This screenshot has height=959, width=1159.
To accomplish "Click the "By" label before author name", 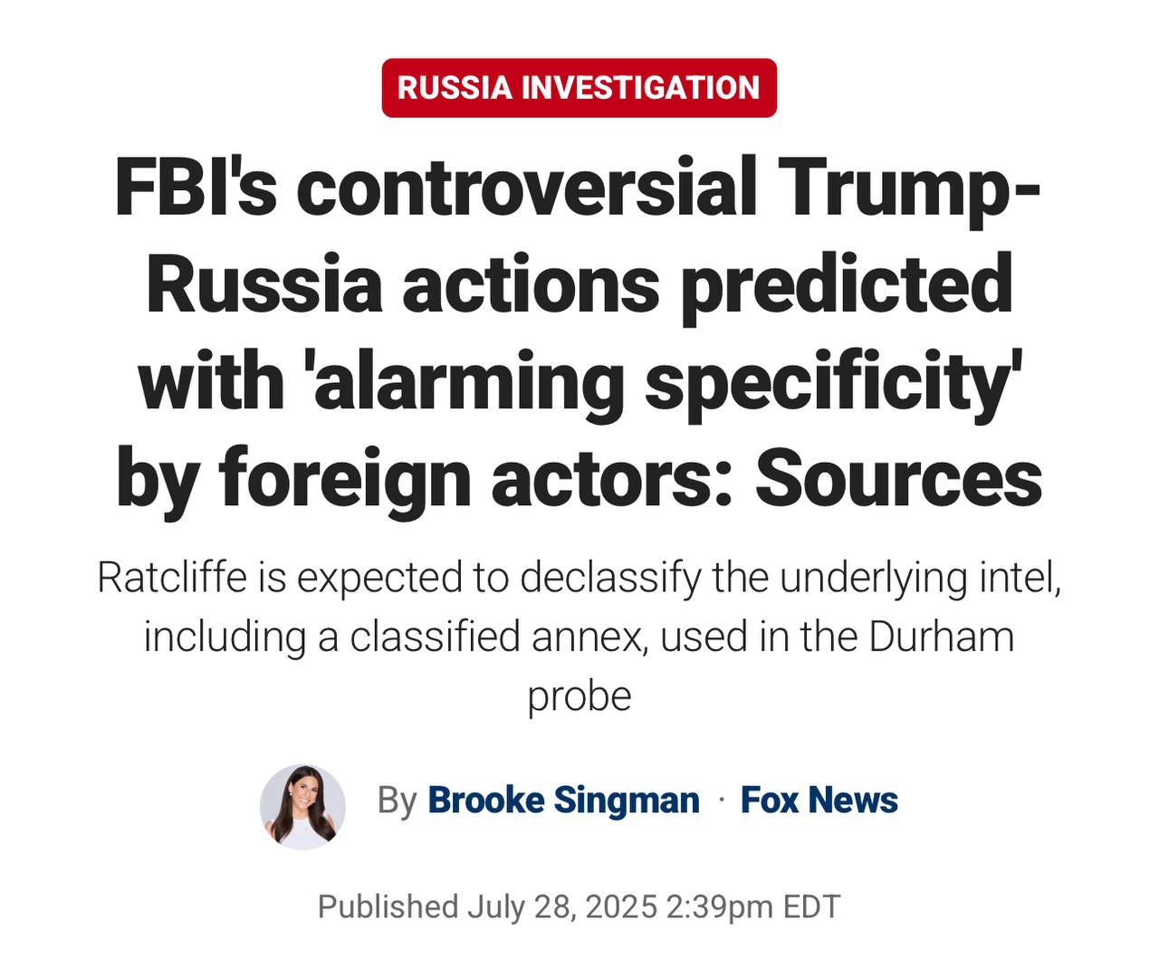I will (x=397, y=801).
